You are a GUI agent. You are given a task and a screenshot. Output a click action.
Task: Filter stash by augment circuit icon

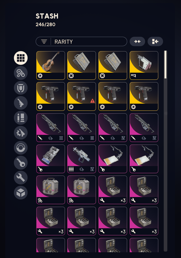[21, 73]
